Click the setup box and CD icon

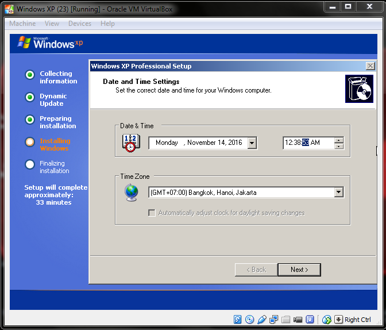pyautogui.click(x=359, y=89)
